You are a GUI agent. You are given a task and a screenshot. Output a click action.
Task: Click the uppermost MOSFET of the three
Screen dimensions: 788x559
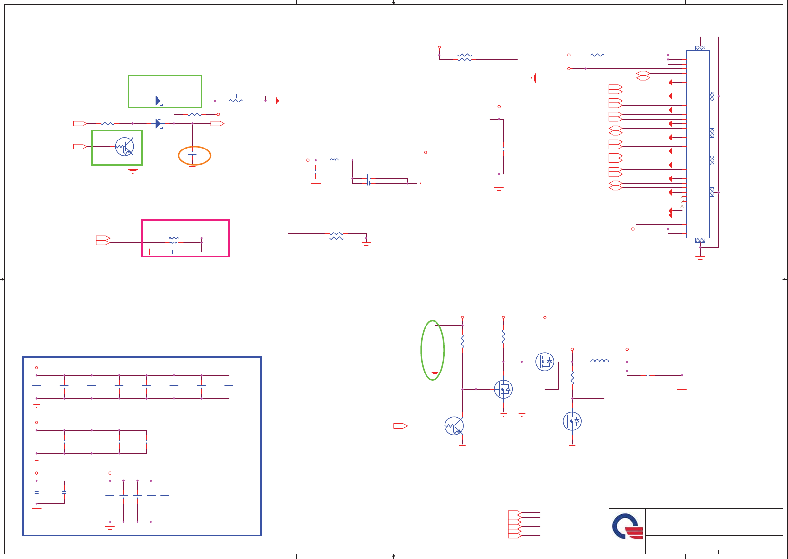click(545, 362)
